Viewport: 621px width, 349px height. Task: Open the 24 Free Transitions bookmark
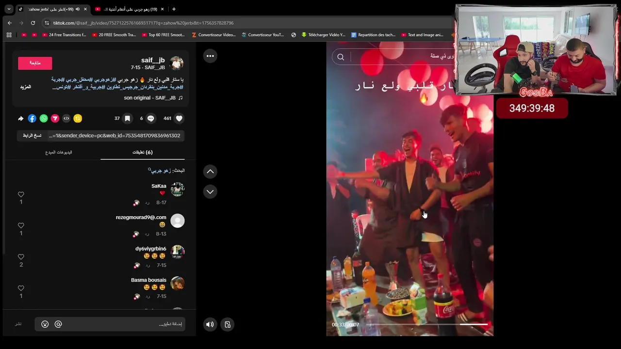[x=64, y=35]
